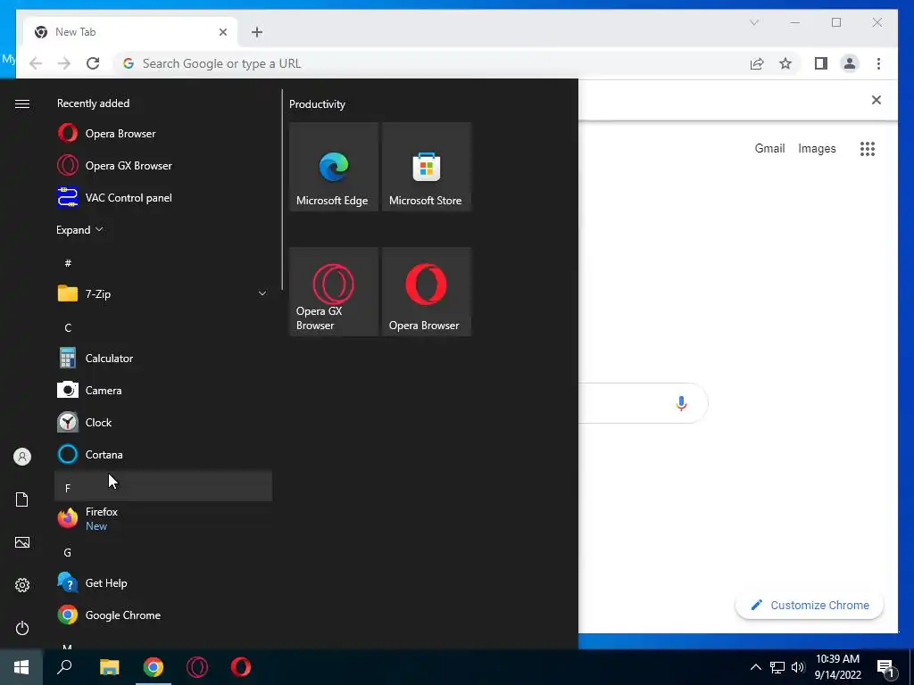Open the Chrome profile avatar

pyautogui.click(x=850, y=63)
